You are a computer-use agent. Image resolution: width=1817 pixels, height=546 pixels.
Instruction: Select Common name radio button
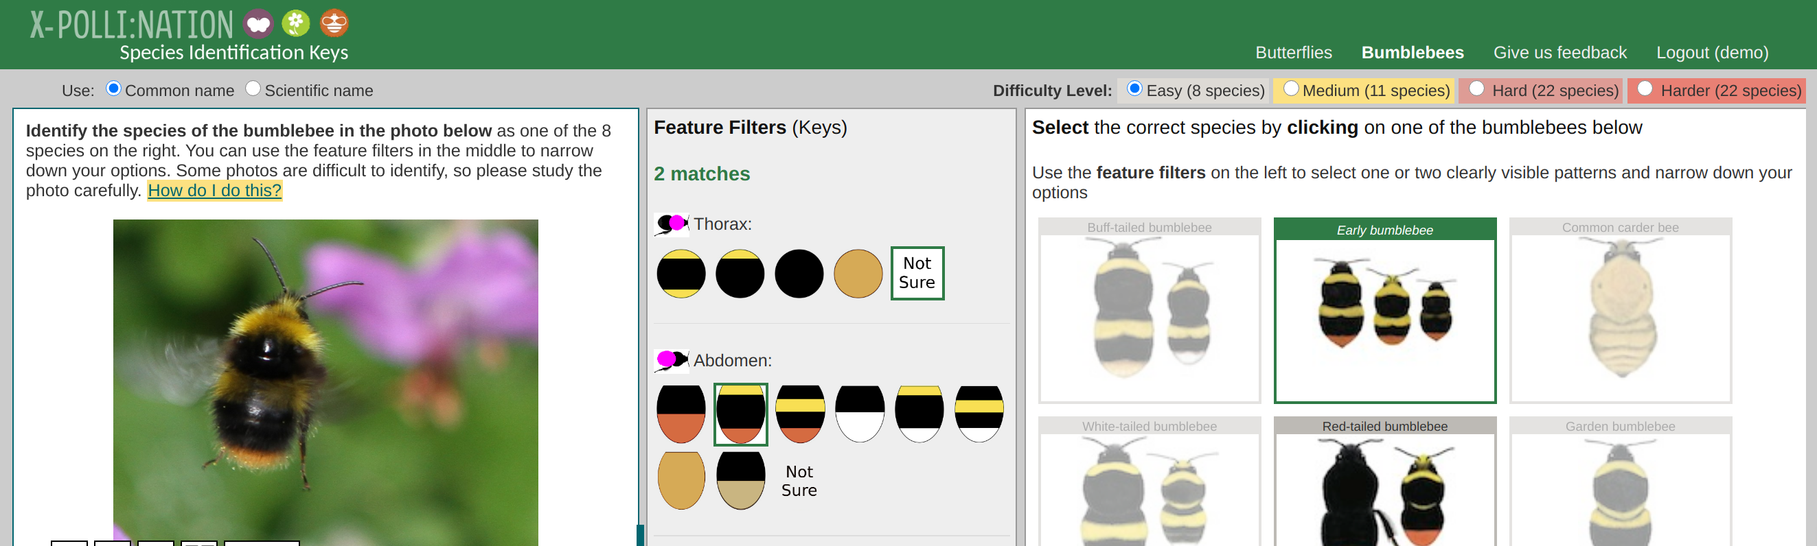pyautogui.click(x=113, y=88)
